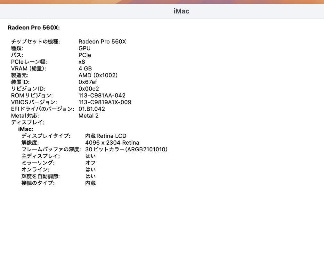Viewport: 324px width, 256px height.
Task: Click the "チップセットの機種:" label
Action: point(35,42)
